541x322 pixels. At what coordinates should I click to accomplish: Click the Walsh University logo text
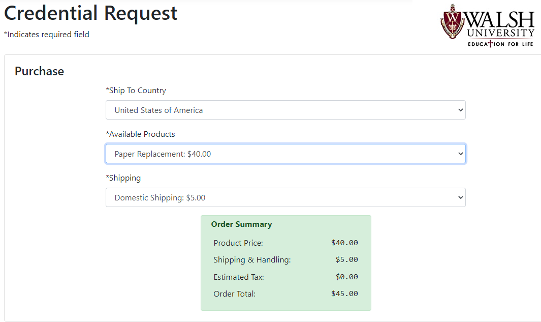500,25
